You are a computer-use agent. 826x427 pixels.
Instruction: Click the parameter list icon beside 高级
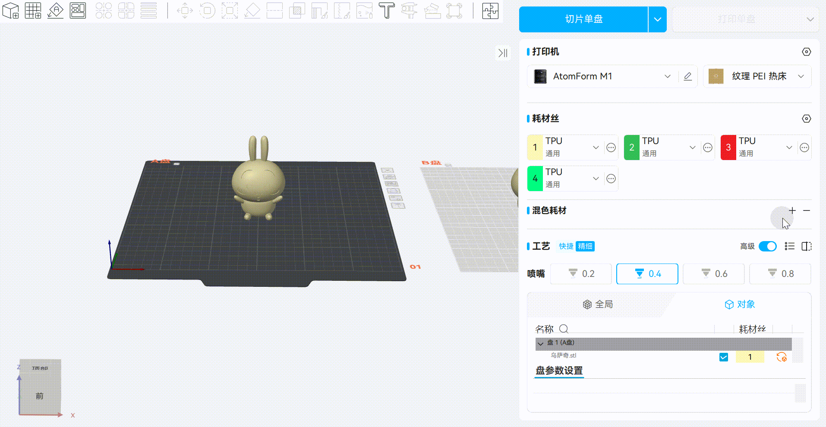(x=790, y=246)
